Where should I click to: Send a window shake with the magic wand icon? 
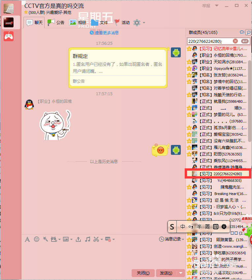(46, 239)
